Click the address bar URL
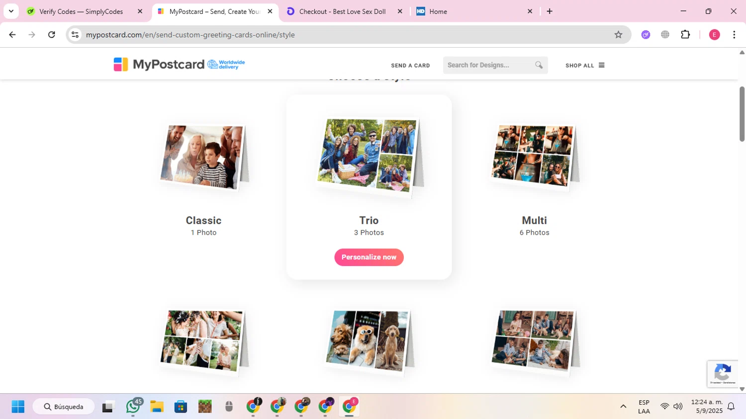746x419 pixels. (190, 35)
